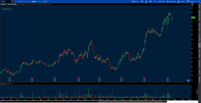Open the Big Buttons side tab

[x=199, y=37]
